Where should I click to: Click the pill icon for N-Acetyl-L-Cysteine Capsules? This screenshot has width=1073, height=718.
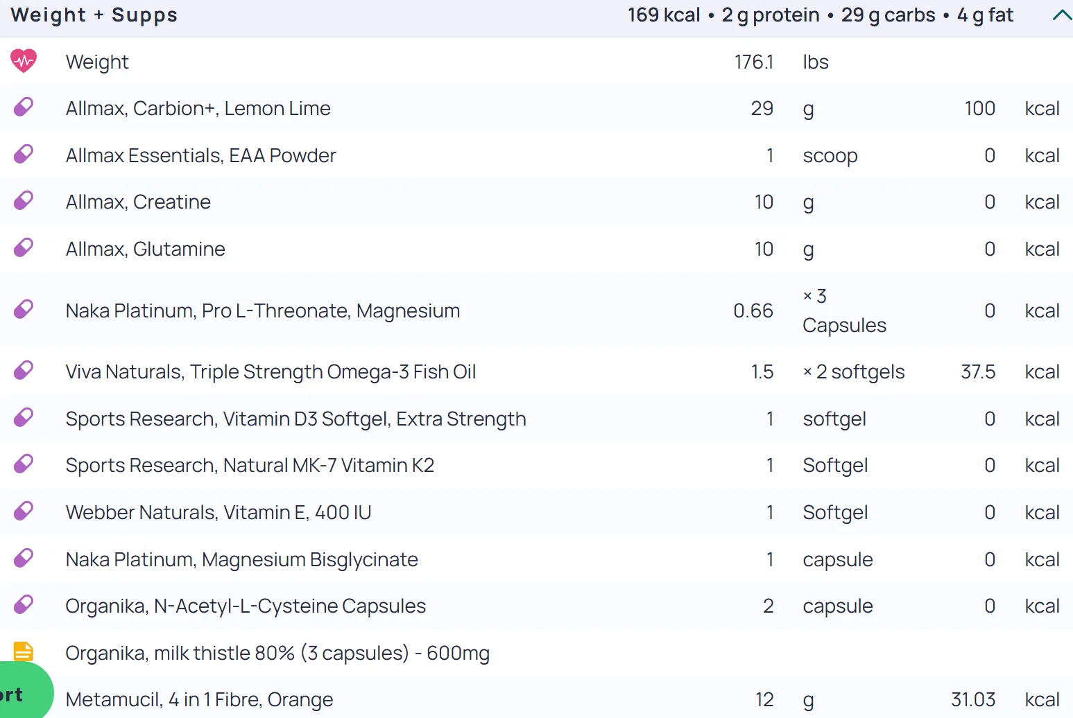point(24,605)
